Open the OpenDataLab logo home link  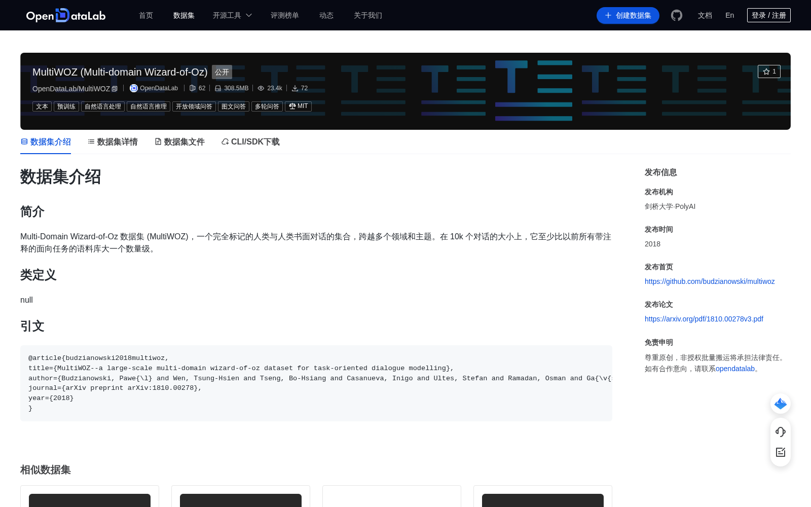[x=66, y=15]
